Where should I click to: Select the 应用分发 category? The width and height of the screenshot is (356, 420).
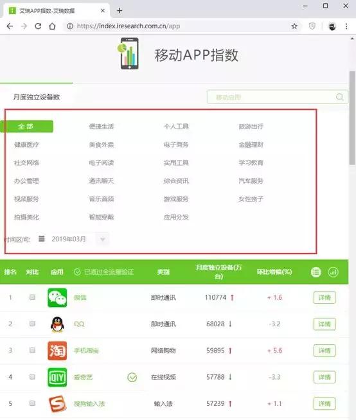[176, 217]
